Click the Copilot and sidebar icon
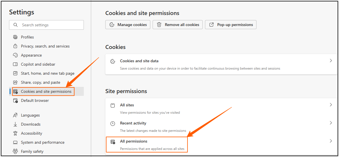 point(15,64)
